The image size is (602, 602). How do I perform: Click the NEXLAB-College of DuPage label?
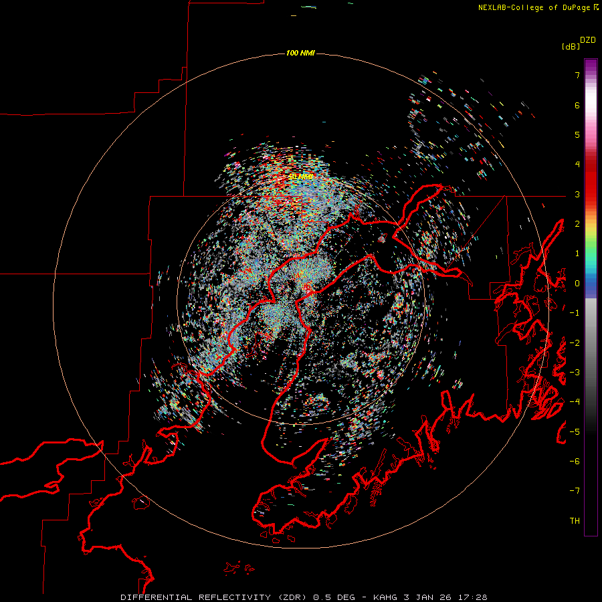pyautogui.click(x=534, y=7)
